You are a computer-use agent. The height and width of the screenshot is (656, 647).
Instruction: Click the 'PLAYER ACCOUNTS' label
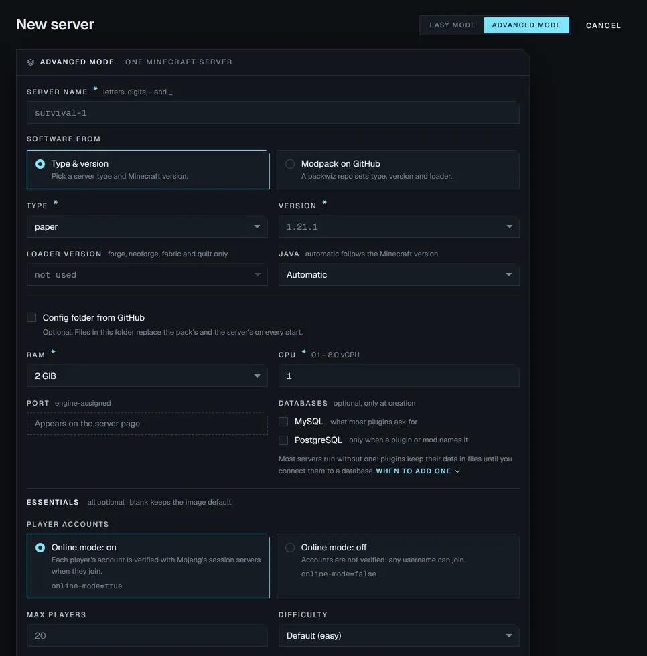(68, 524)
